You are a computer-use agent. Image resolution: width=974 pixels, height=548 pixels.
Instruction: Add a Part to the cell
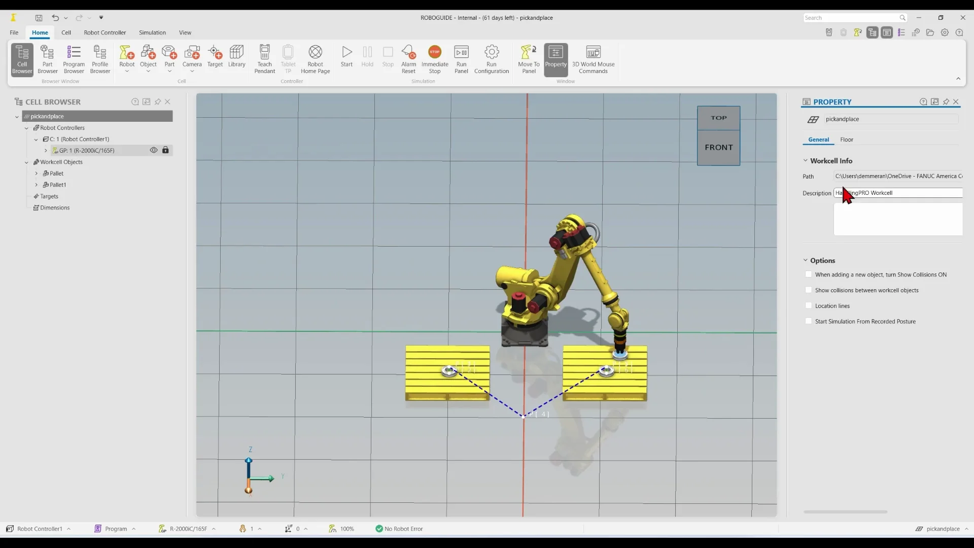pos(169,58)
